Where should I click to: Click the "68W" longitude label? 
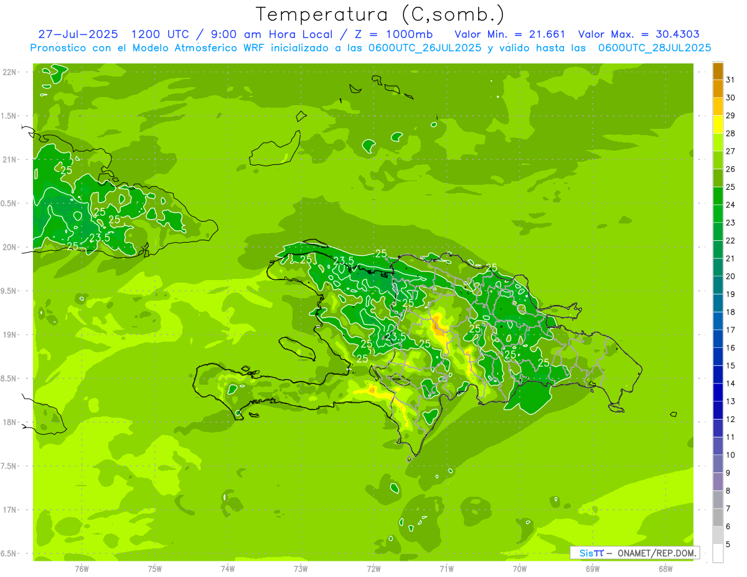point(665,568)
